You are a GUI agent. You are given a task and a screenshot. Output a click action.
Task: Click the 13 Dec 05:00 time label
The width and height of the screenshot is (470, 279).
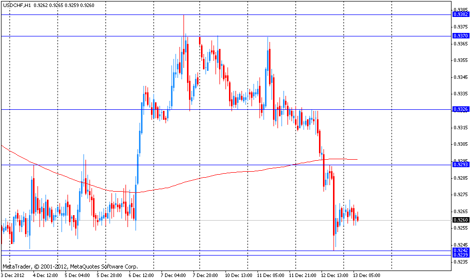[x=366, y=276]
